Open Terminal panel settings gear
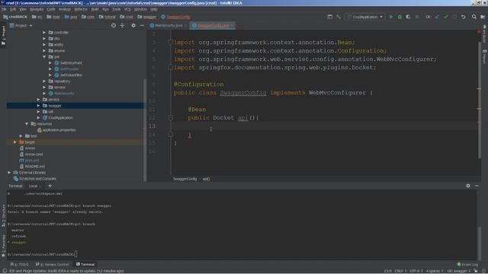Screen dimensions: 488x274 coord(468,186)
